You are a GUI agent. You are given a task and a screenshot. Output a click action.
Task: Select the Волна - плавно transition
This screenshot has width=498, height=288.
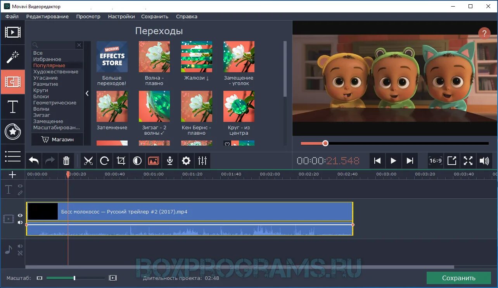point(154,57)
